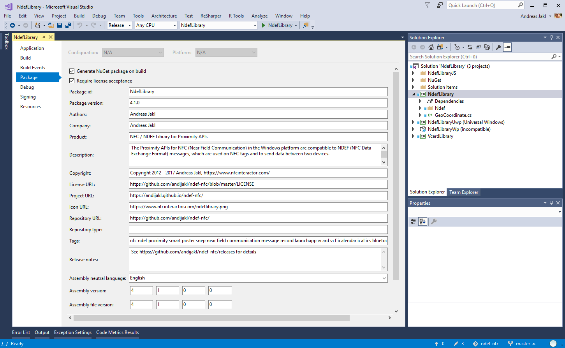
Task: Open the Error List tab
Action: point(21,332)
